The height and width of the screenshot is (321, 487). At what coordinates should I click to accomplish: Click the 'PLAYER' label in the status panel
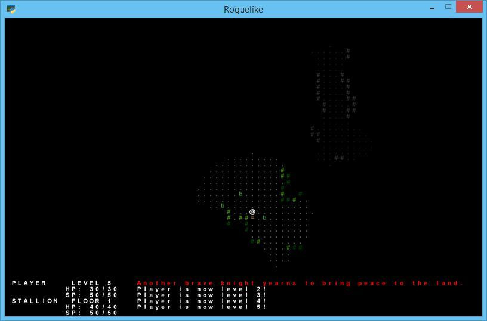(29, 283)
